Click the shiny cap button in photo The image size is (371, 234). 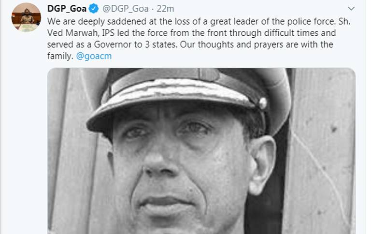[263, 103]
